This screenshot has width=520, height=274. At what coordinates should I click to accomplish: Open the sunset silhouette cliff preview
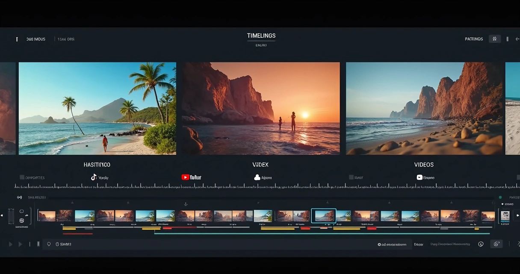pyautogui.click(x=261, y=108)
